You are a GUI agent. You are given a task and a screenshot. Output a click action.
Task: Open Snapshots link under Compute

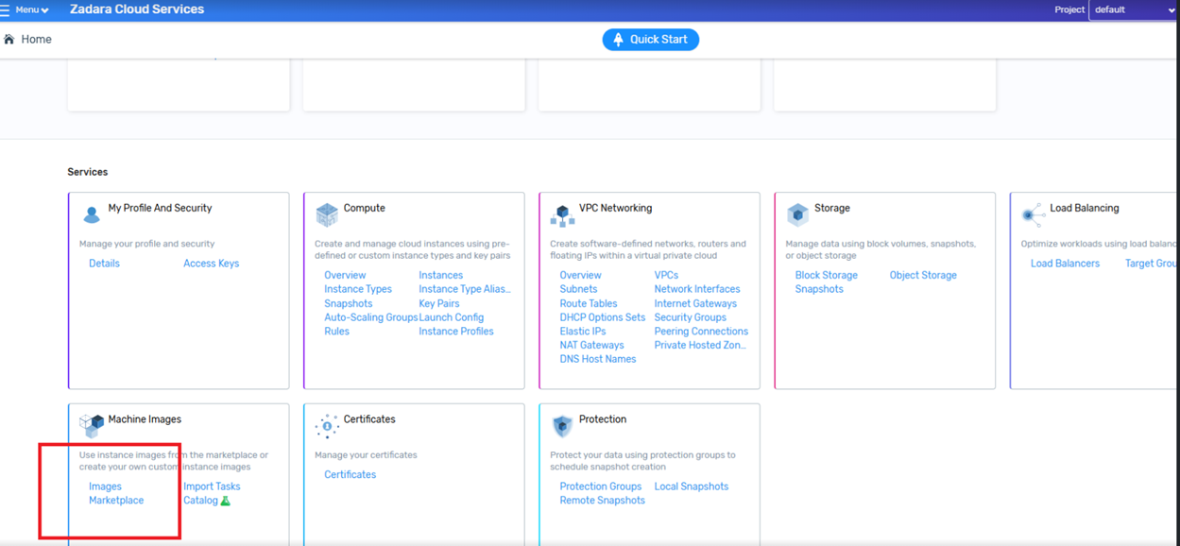coord(349,304)
